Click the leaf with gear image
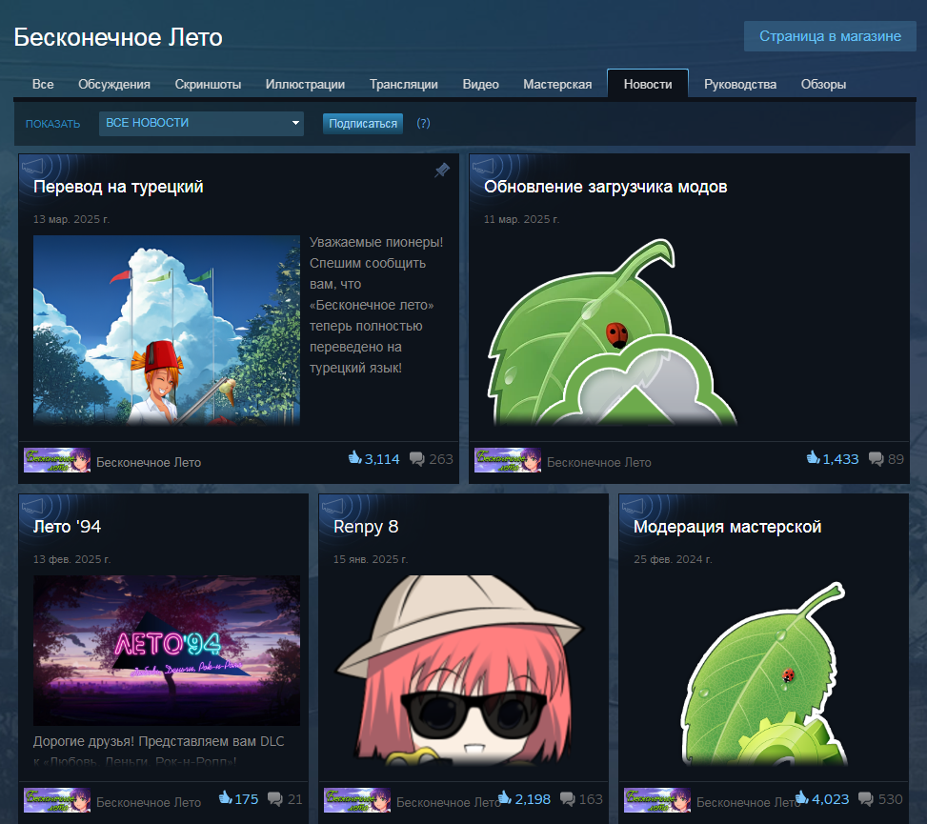This screenshot has height=824, width=927. point(763,673)
